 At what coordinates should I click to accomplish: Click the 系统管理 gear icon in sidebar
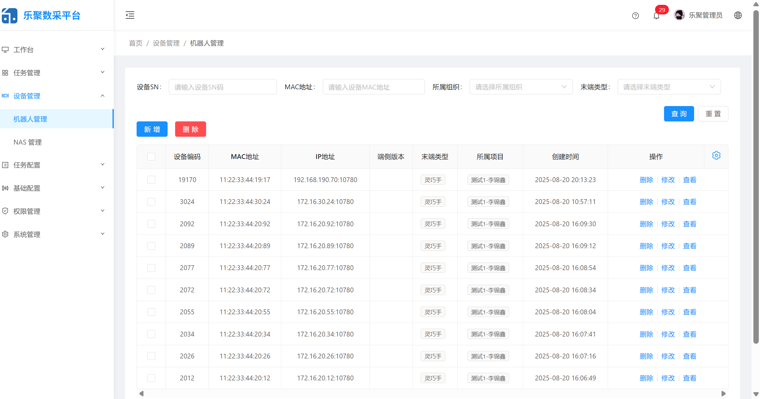coord(5,234)
